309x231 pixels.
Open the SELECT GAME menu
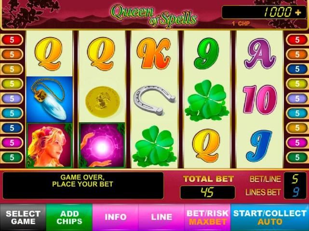pos(23,218)
